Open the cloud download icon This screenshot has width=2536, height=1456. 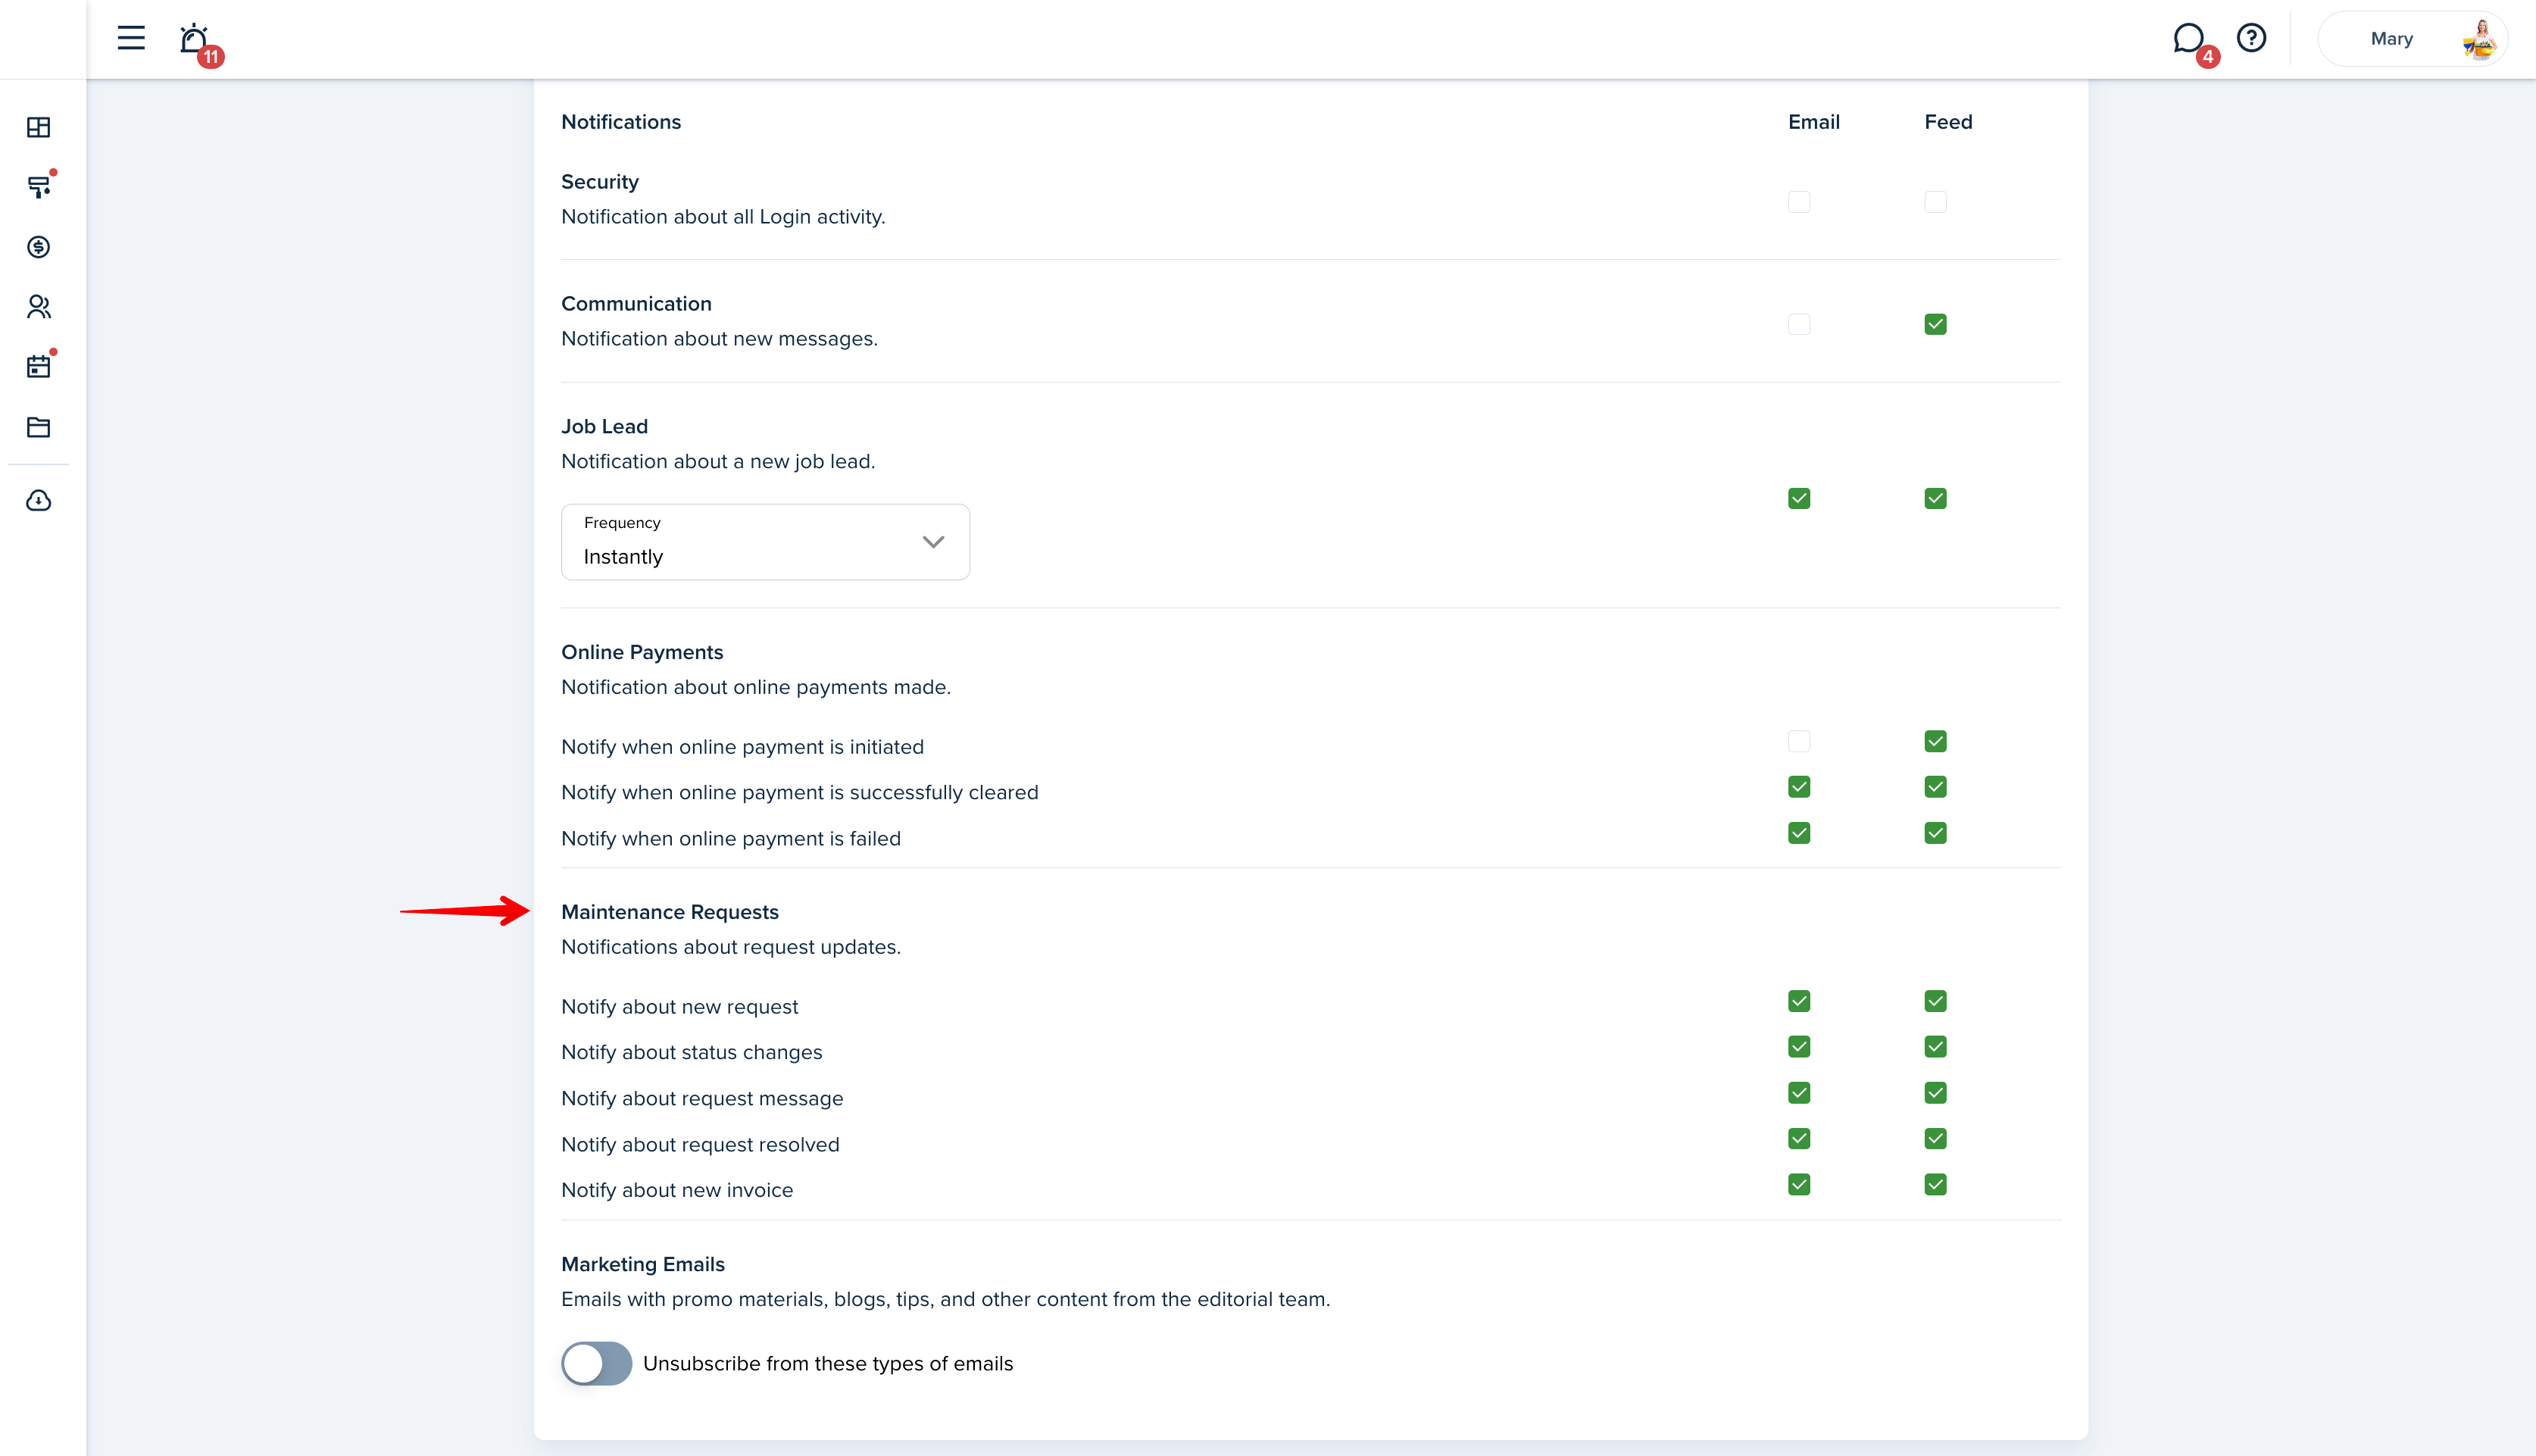tap(38, 500)
